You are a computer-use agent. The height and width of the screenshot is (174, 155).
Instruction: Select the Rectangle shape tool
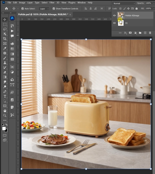(x=5, y=106)
